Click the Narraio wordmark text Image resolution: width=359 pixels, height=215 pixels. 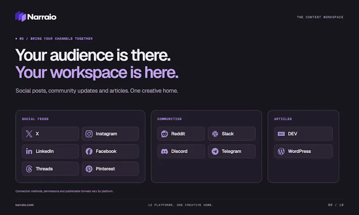pyautogui.click(x=42, y=17)
